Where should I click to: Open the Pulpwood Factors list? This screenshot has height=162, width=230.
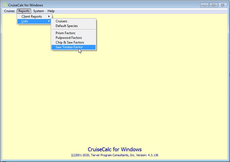tap(74, 38)
